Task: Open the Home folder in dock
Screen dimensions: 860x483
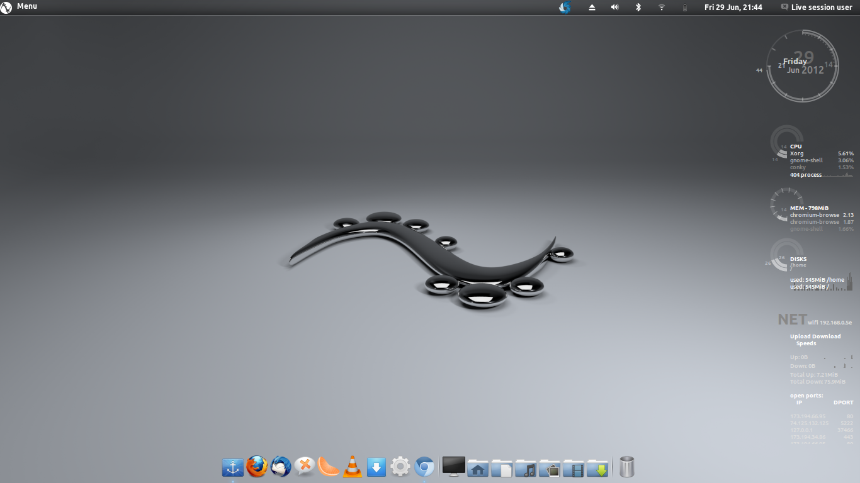Action: [x=478, y=468]
